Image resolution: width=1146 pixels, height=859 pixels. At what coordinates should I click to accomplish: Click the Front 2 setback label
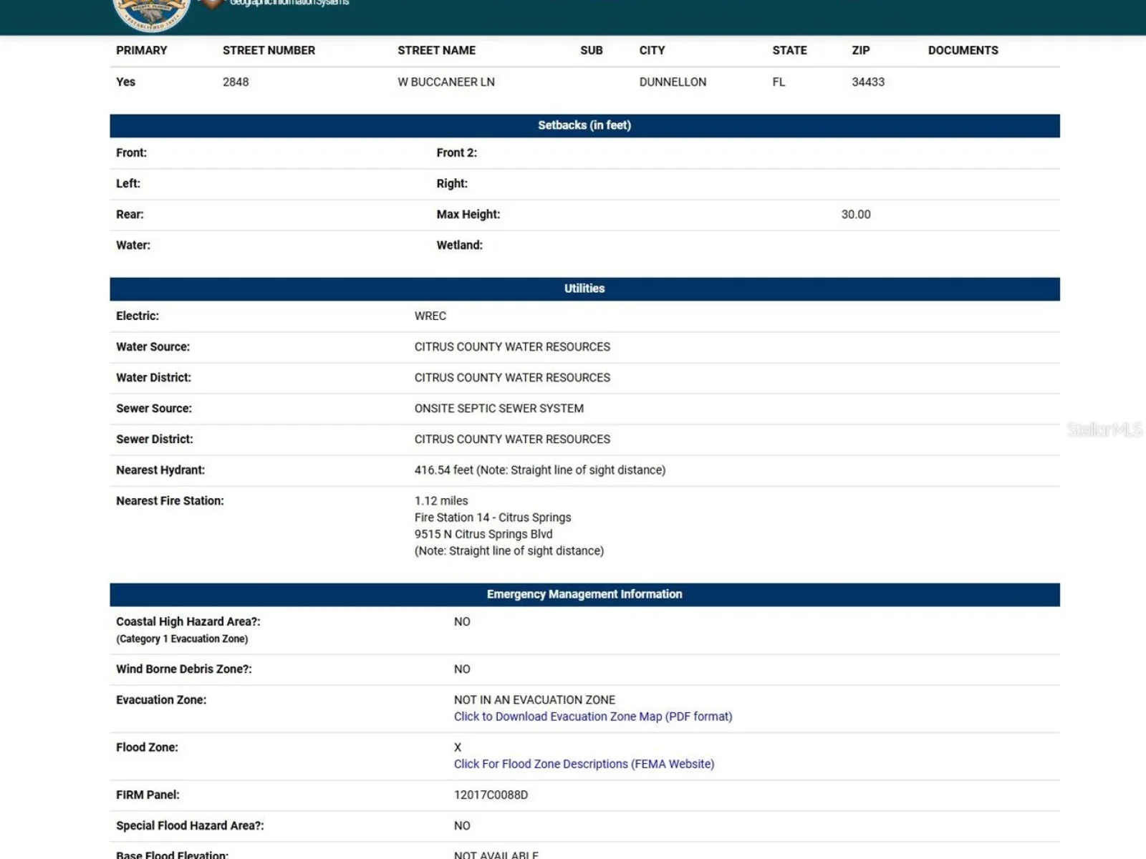457,152
